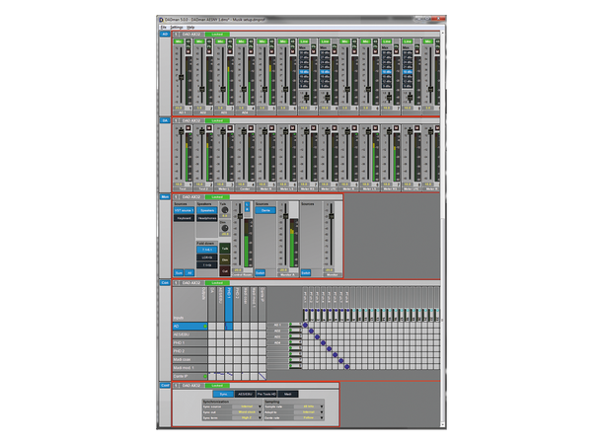Toggle the green Talk button
This screenshot has height=444, width=602.
[x=225, y=249]
